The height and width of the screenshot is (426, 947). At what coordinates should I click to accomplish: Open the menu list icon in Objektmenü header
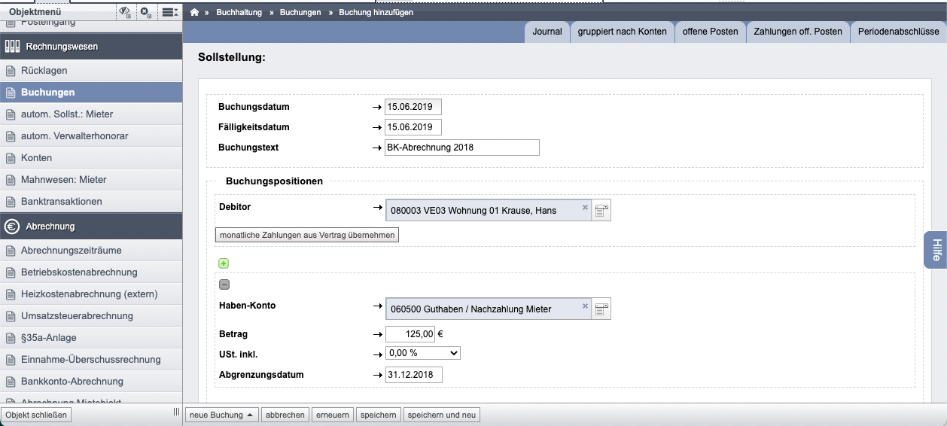click(170, 12)
